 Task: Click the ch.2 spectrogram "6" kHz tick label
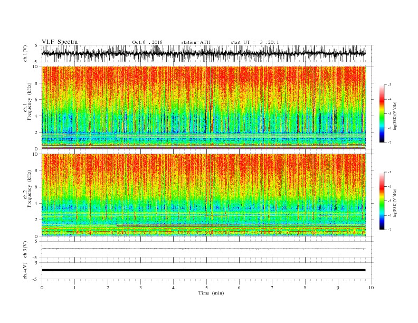click(x=37, y=187)
